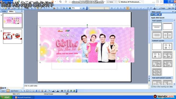Increase the font size
Screen dimensions: 176x99
tap(141, 8)
